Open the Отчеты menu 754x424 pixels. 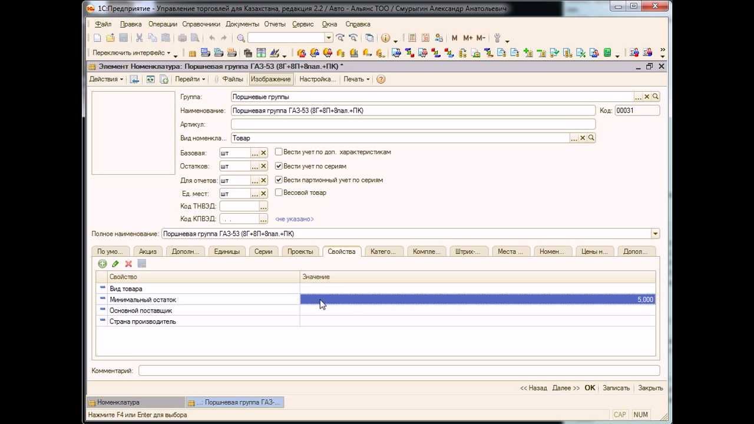(275, 24)
